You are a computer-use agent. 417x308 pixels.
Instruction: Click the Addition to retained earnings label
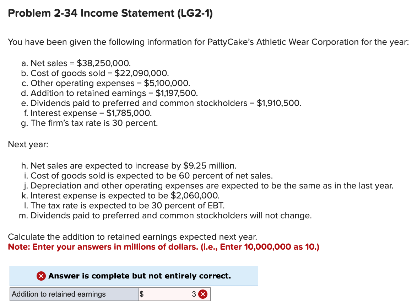tap(58, 294)
